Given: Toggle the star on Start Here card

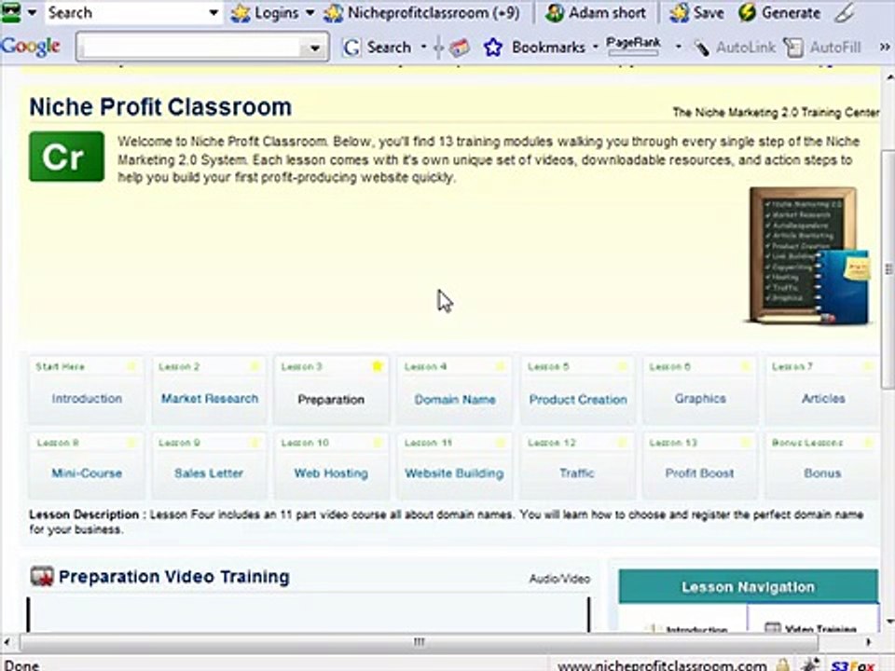Looking at the screenshot, I should [x=131, y=366].
